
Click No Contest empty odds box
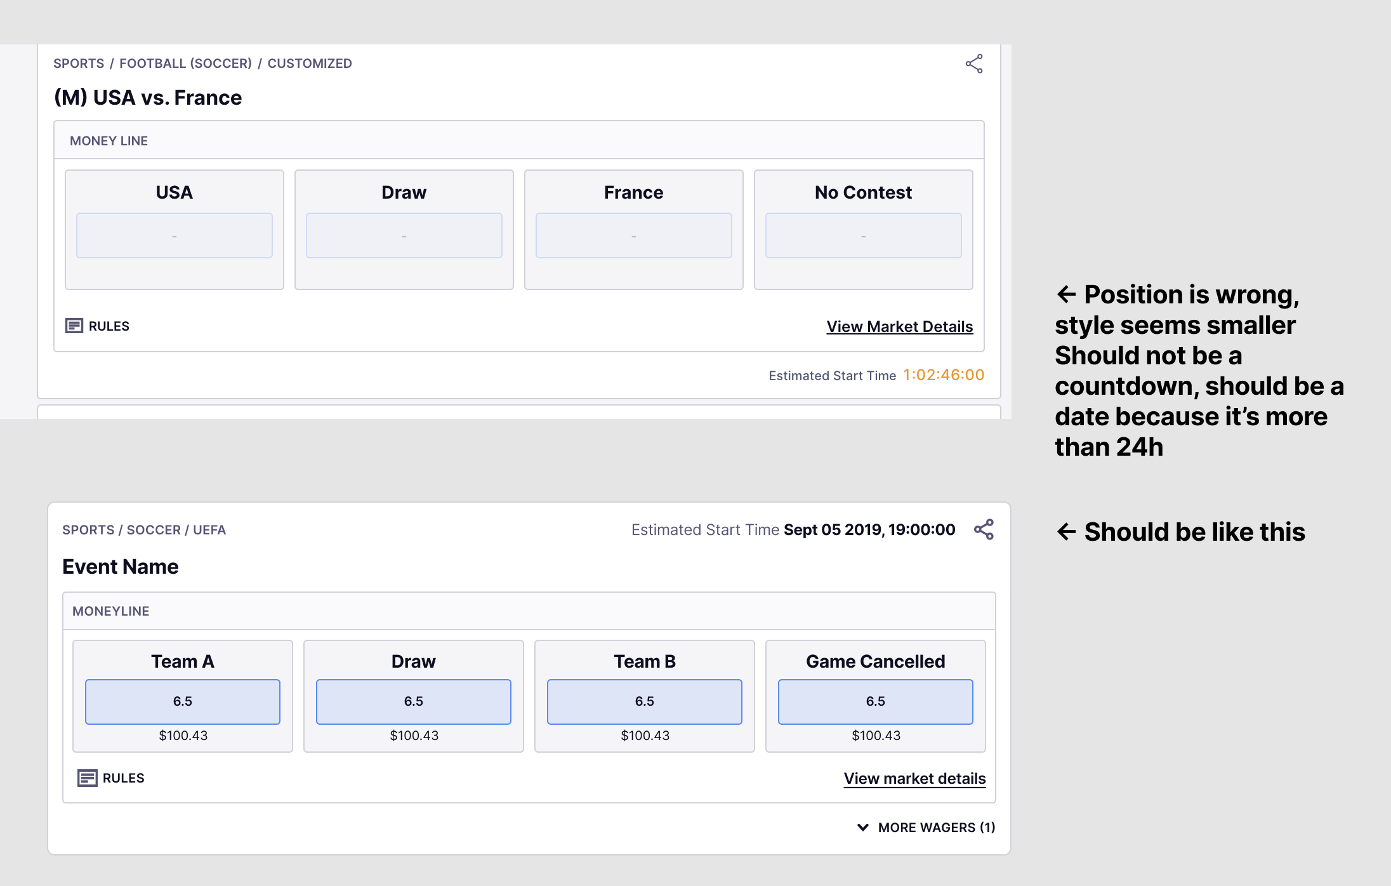point(864,235)
